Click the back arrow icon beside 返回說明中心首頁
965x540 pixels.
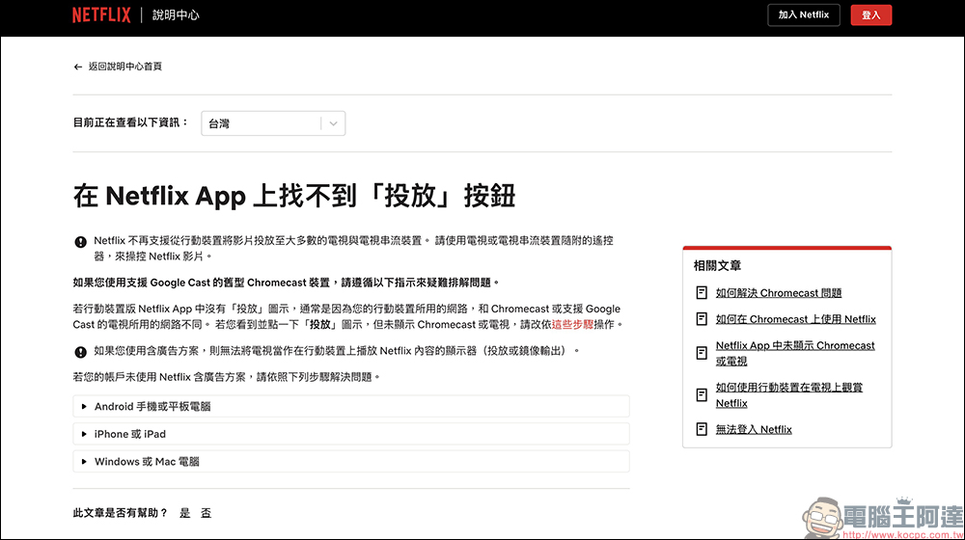[x=77, y=67]
